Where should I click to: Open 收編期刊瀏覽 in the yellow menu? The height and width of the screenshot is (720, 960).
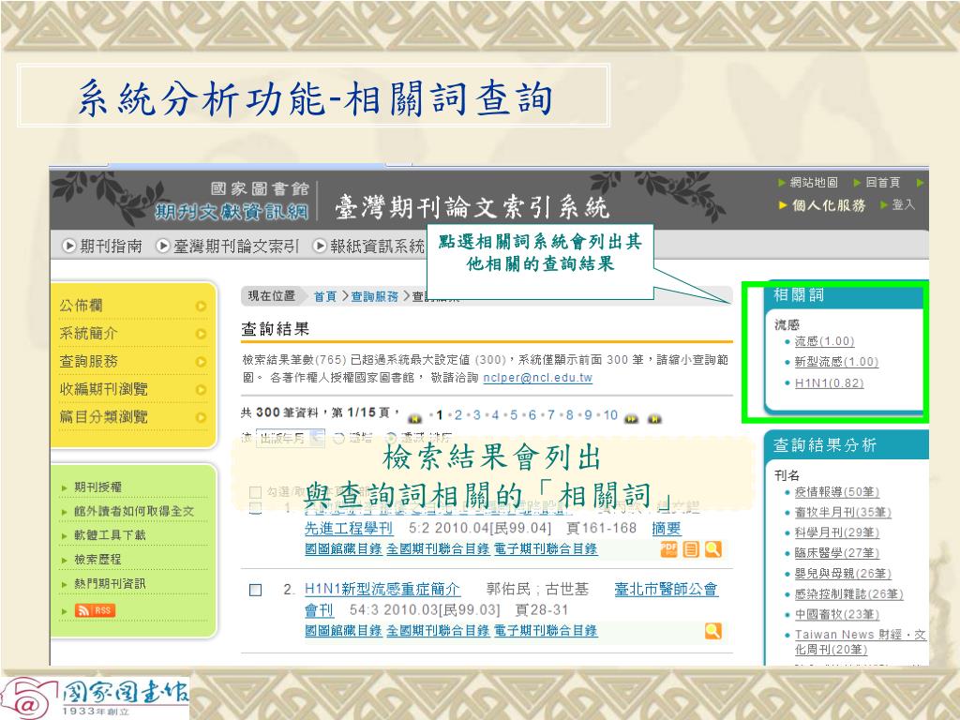(103, 389)
